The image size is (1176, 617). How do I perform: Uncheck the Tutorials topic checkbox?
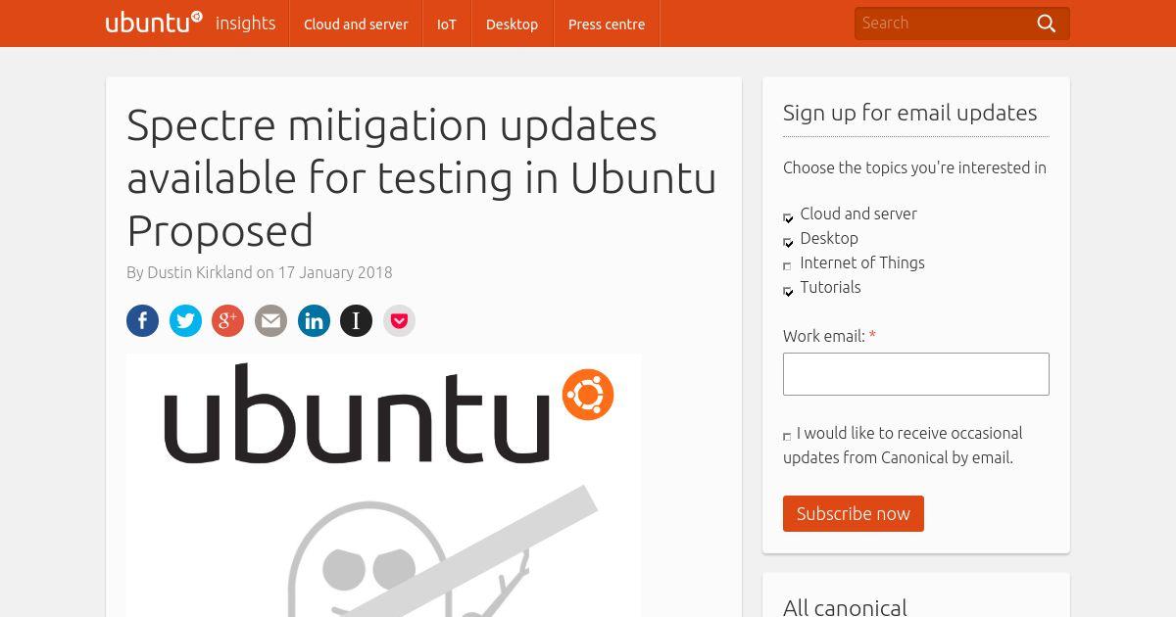coord(788,291)
